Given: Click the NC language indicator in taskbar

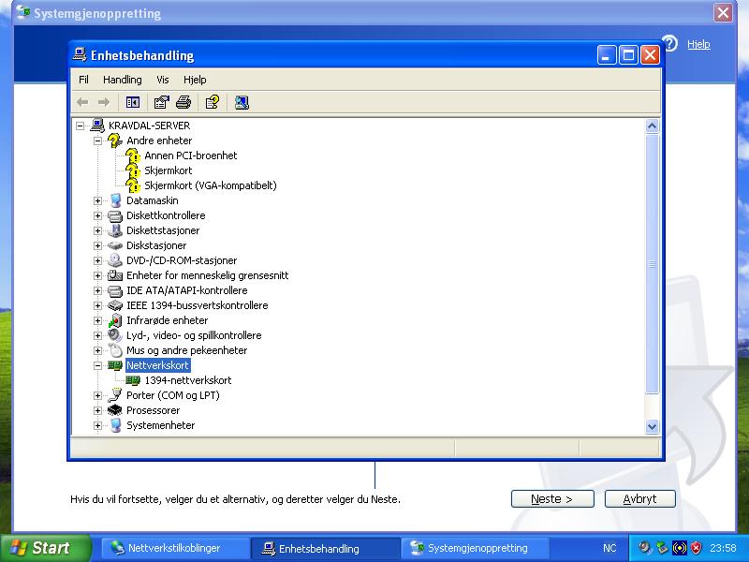Looking at the screenshot, I should point(609,548).
